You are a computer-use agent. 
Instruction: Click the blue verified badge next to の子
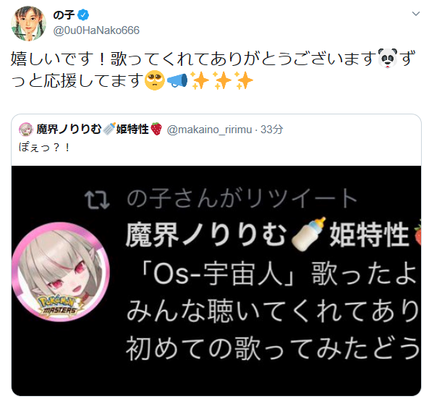[83, 14]
